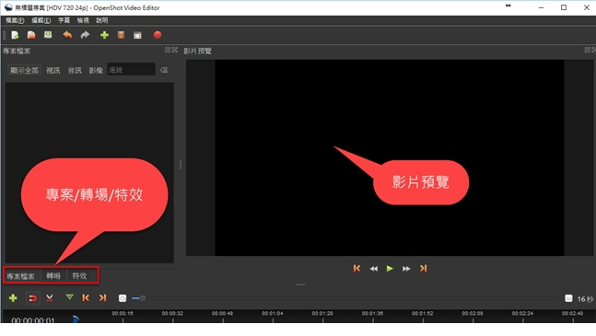596x336 pixels.
Task: Switch to the 特效 effects tab
Action: 79,276
